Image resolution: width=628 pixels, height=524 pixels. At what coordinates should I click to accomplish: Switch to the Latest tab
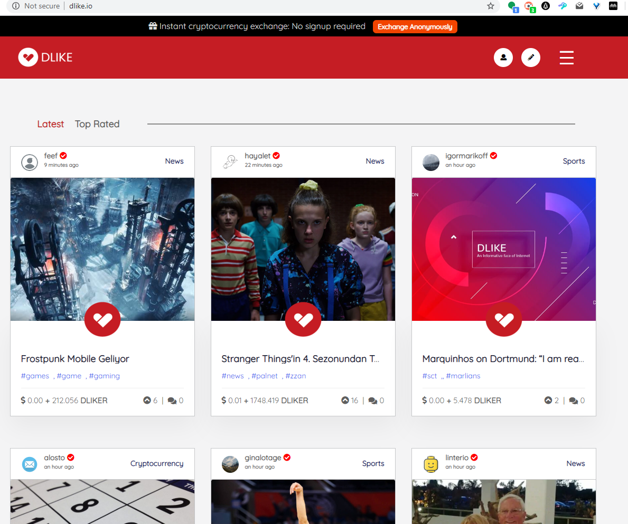click(x=51, y=124)
